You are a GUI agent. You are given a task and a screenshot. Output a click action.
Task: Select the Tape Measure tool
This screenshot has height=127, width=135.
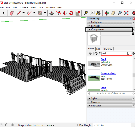click(x=86, y=13)
